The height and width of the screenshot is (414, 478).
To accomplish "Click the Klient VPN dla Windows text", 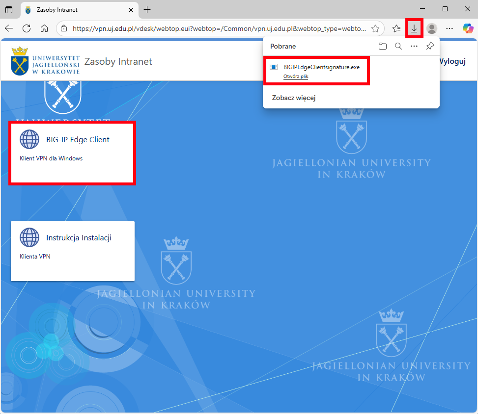I will pyautogui.click(x=51, y=158).
